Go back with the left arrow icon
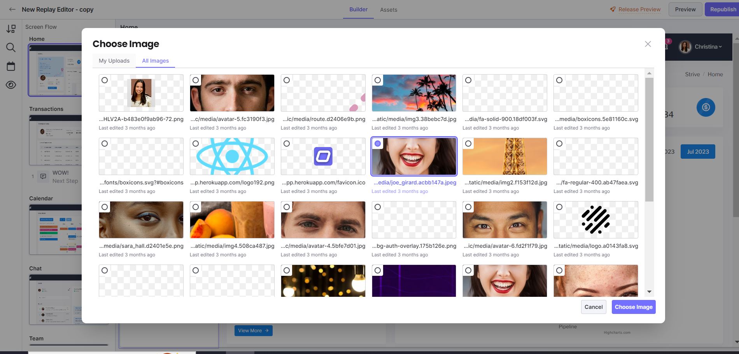Image resolution: width=739 pixels, height=354 pixels. (x=12, y=9)
